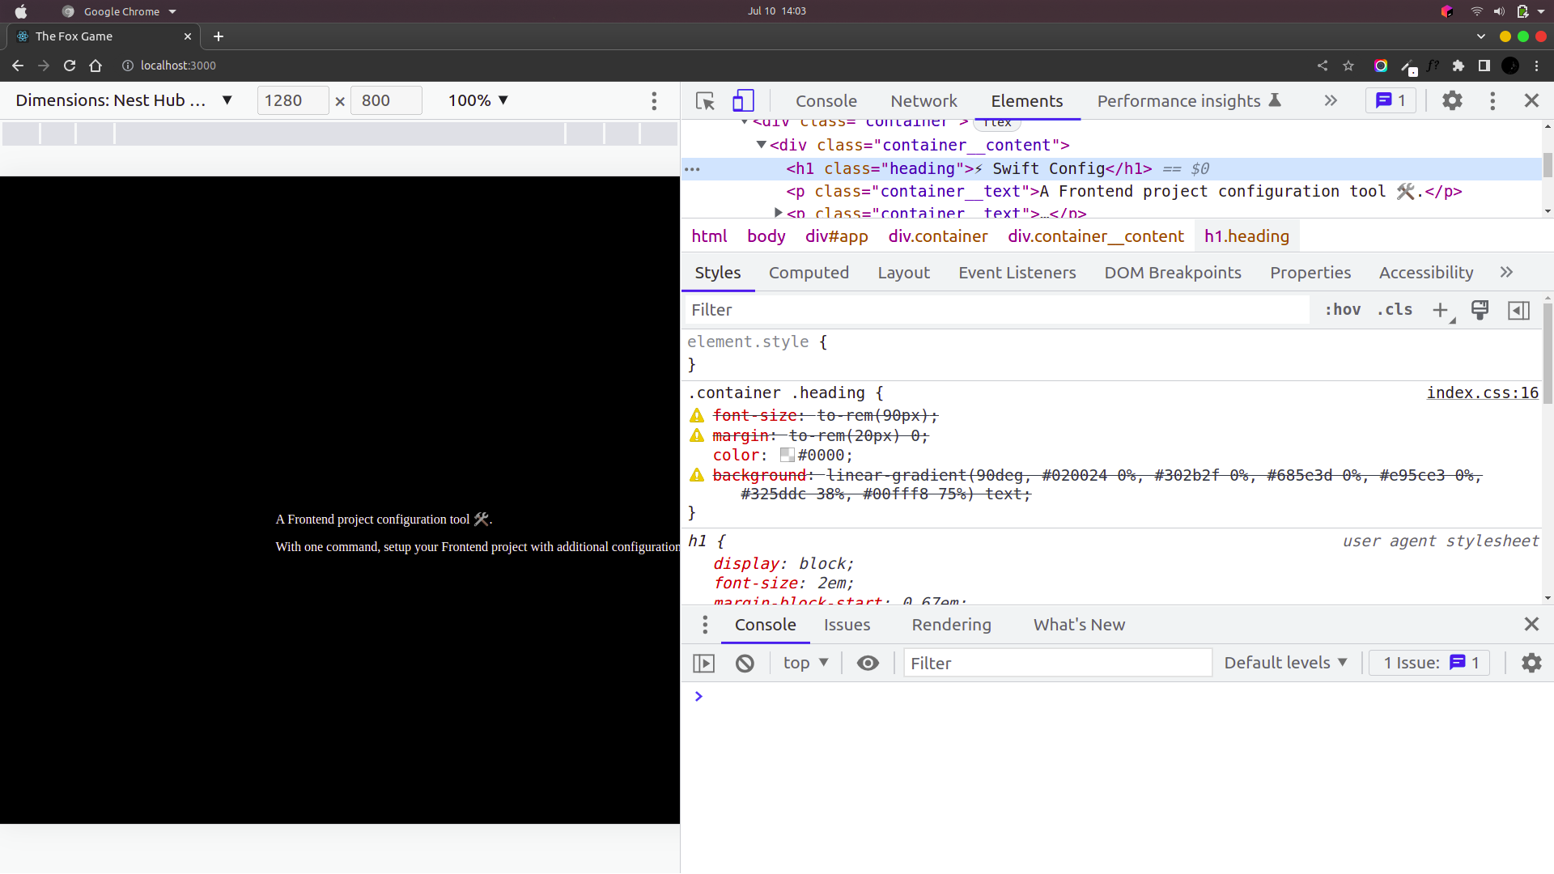The height and width of the screenshot is (874, 1554).
Task: Expand the collapsed container__text paragraph node
Action: (x=779, y=213)
